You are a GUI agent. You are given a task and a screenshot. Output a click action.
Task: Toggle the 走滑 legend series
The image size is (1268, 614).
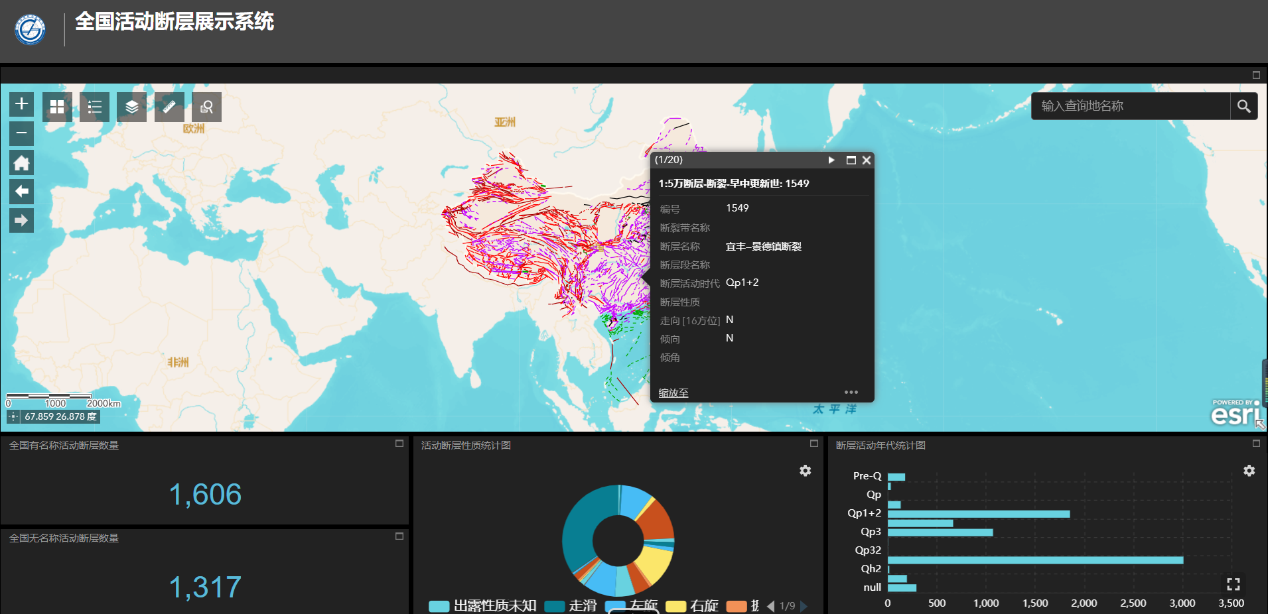571,606
